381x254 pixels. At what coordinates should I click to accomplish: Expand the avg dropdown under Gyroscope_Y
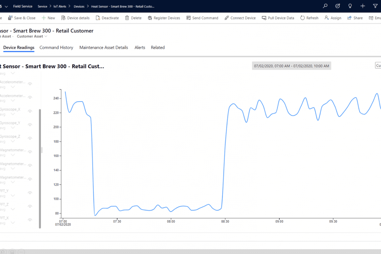coord(13,128)
